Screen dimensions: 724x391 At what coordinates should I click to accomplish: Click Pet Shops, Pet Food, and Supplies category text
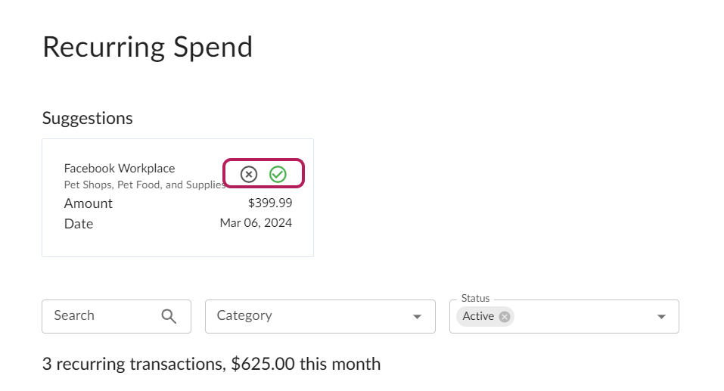[x=144, y=185]
